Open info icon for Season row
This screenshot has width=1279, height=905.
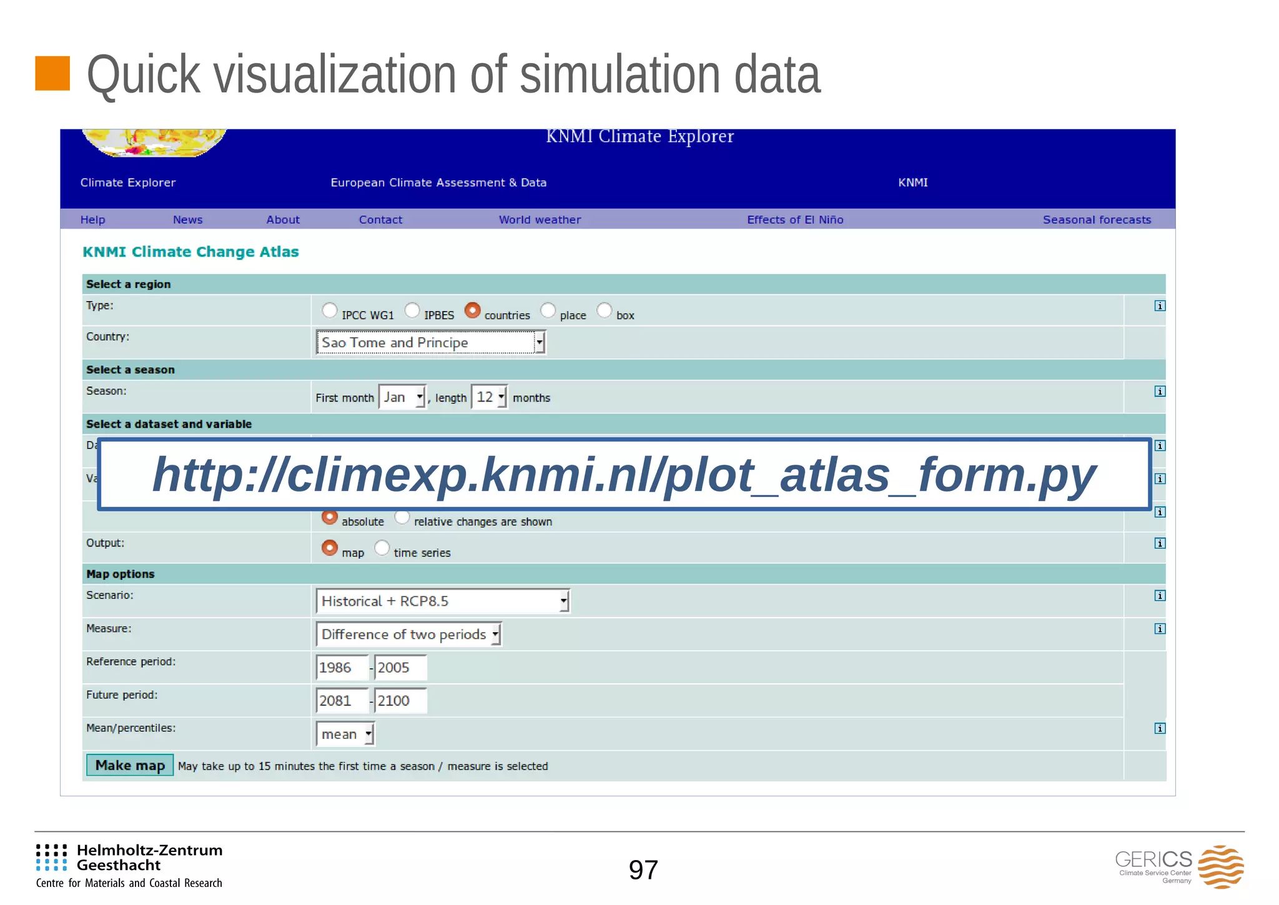[1160, 391]
